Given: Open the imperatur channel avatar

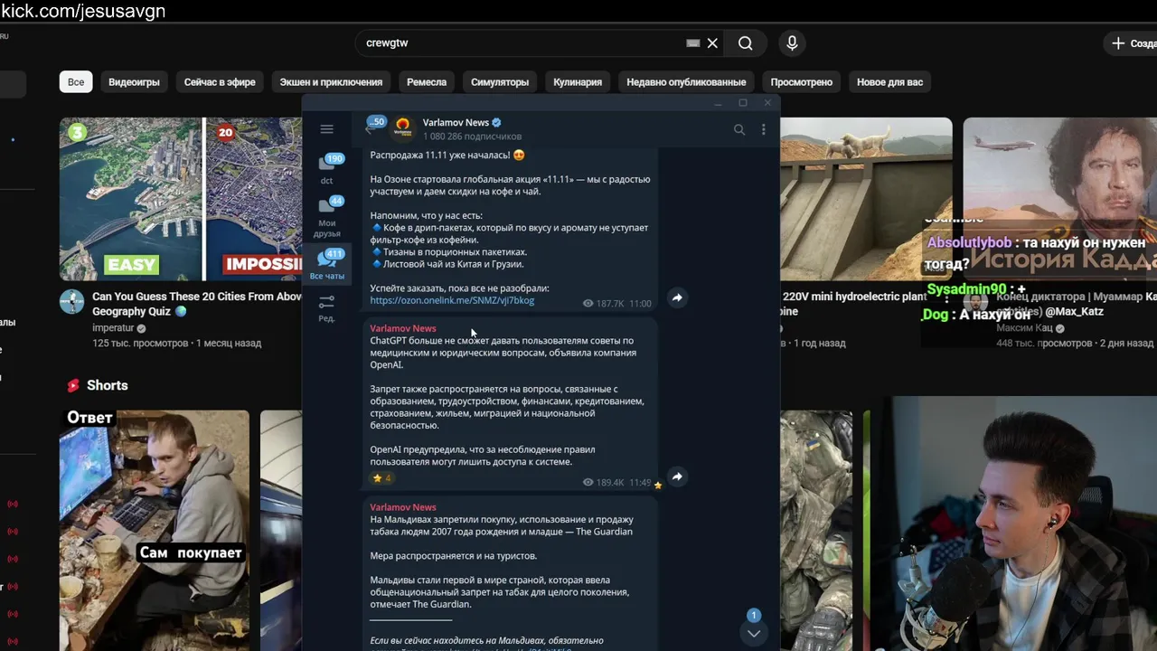Looking at the screenshot, I should (x=72, y=302).
